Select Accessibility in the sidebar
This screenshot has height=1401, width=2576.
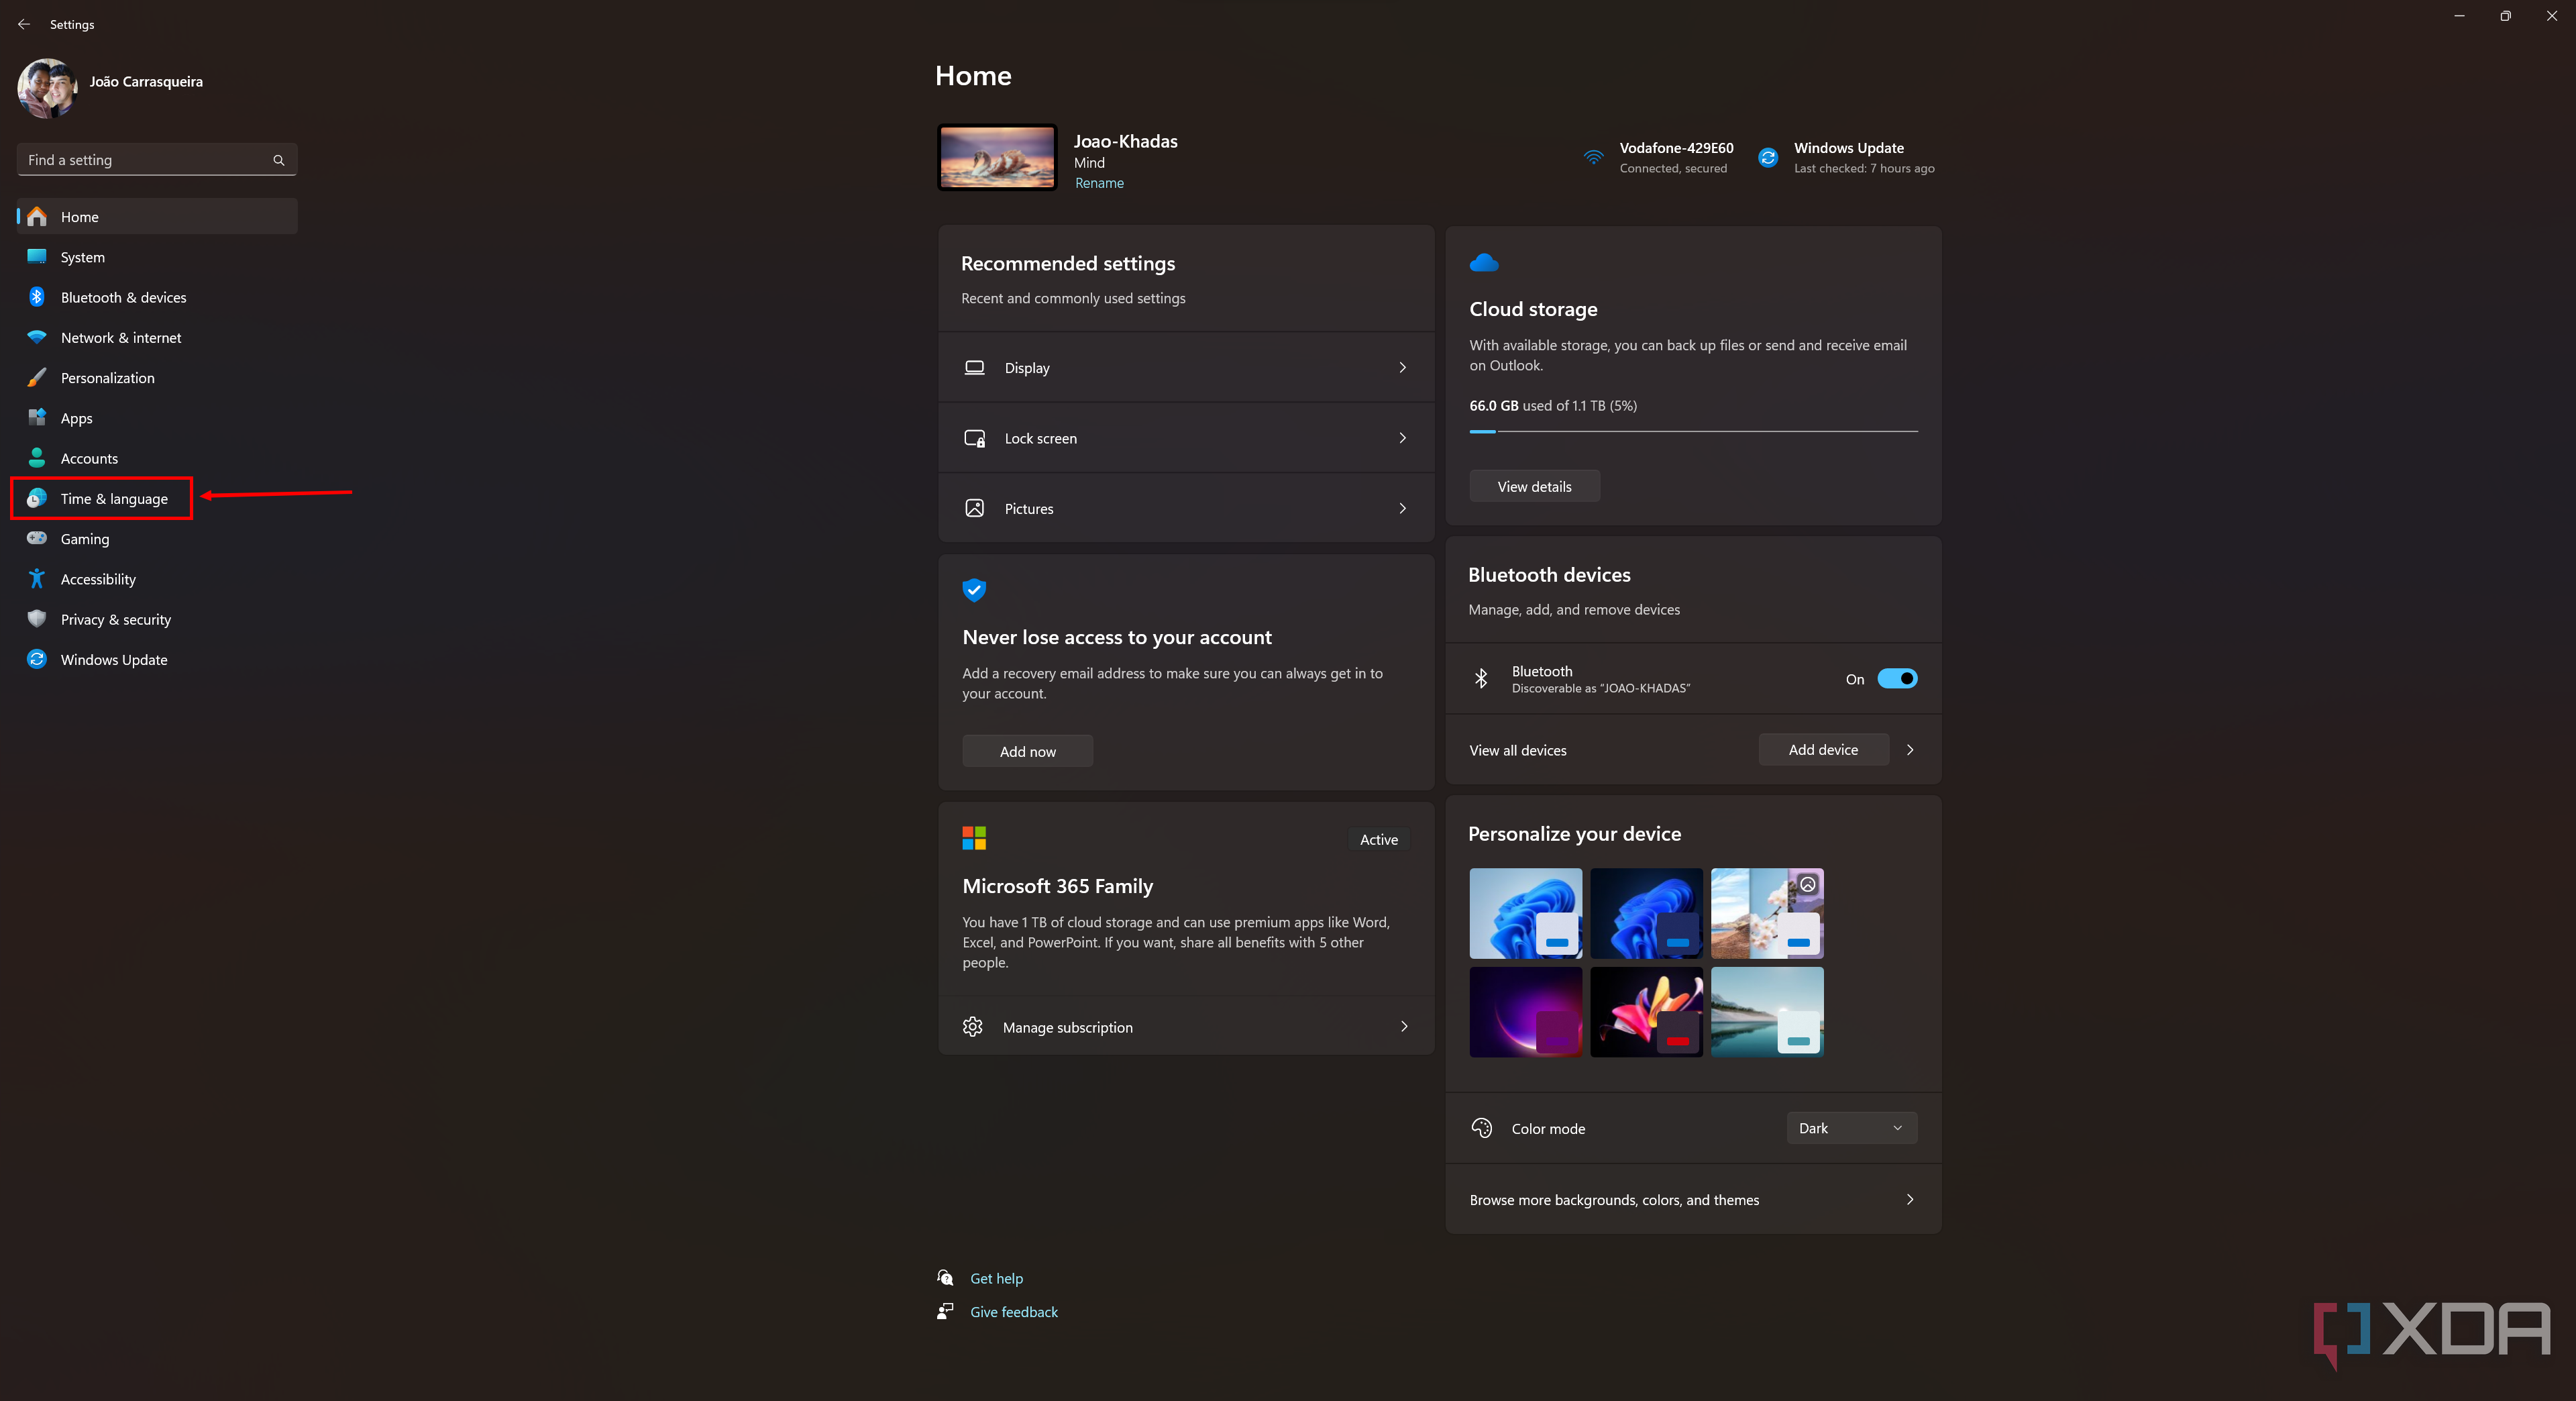pyautogui.click(x=157, y=579)
